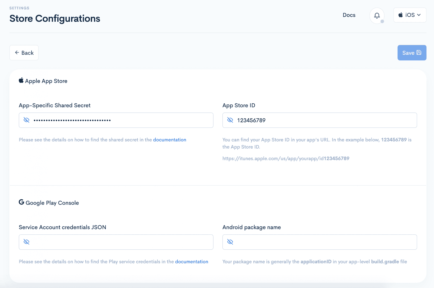Expand the platform selector chevron
The height and width of the screenshot is (288, 434).
click(x=420, y=15)
